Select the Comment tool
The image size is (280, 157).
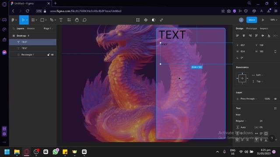click(84, 20)
